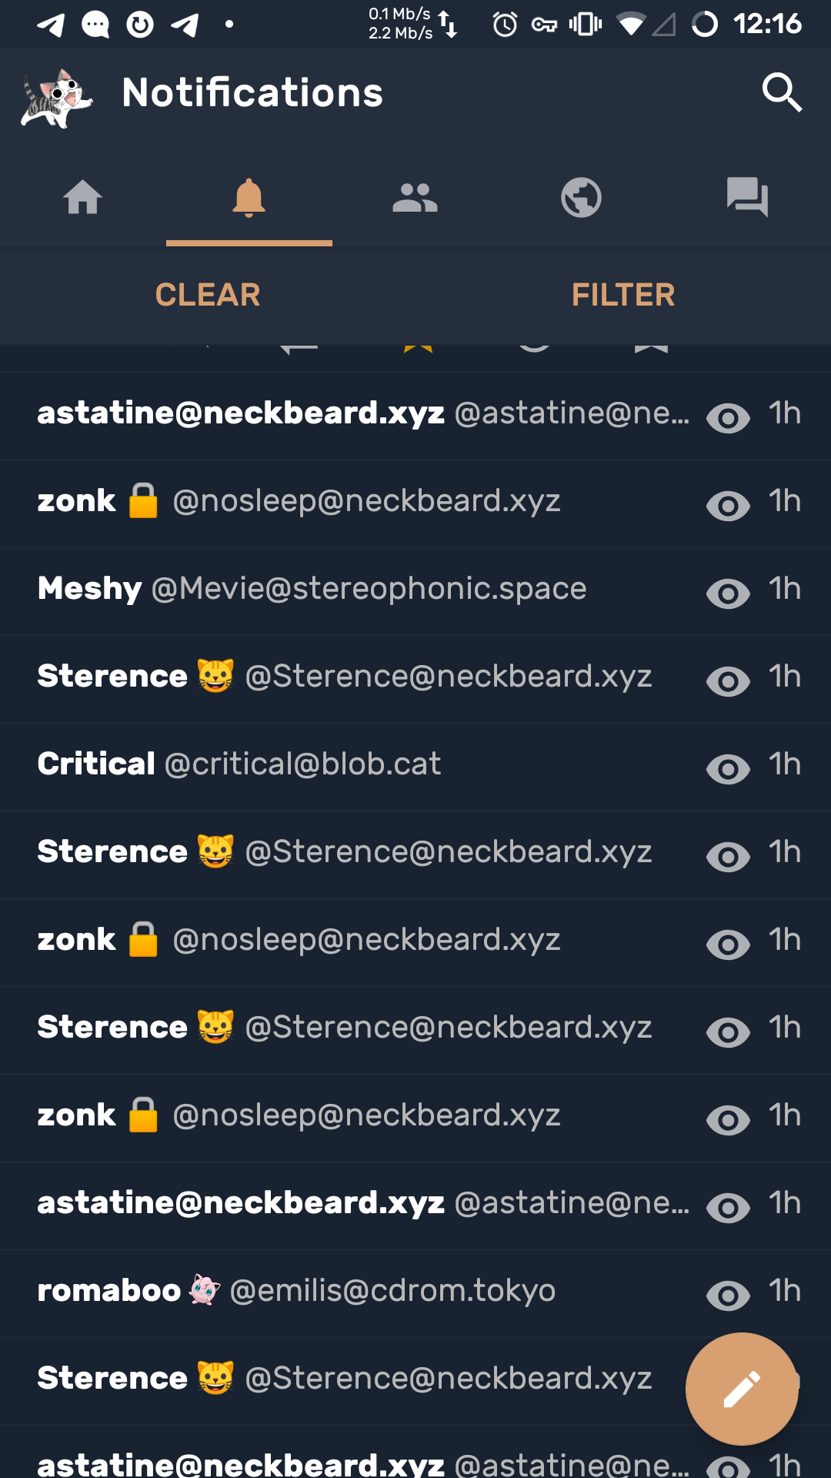Viewport: 831px width, 1478px height.
Task: Open the notification FILTER options
Action: pyautogui.click(x=623, y=295)
